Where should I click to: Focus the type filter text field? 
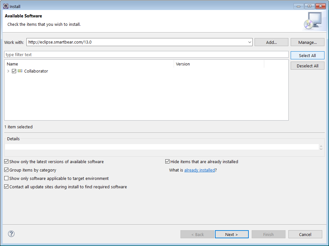click(146, 54)
